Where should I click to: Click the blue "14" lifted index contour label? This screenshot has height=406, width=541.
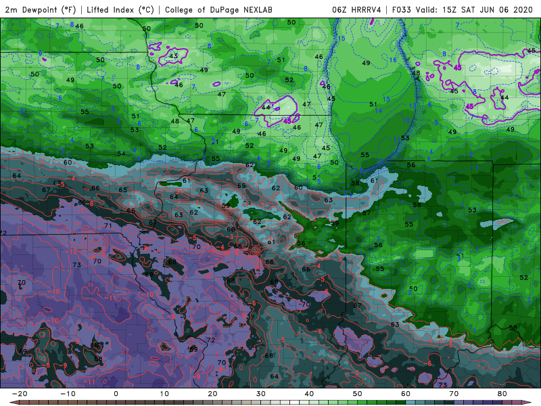379,111
